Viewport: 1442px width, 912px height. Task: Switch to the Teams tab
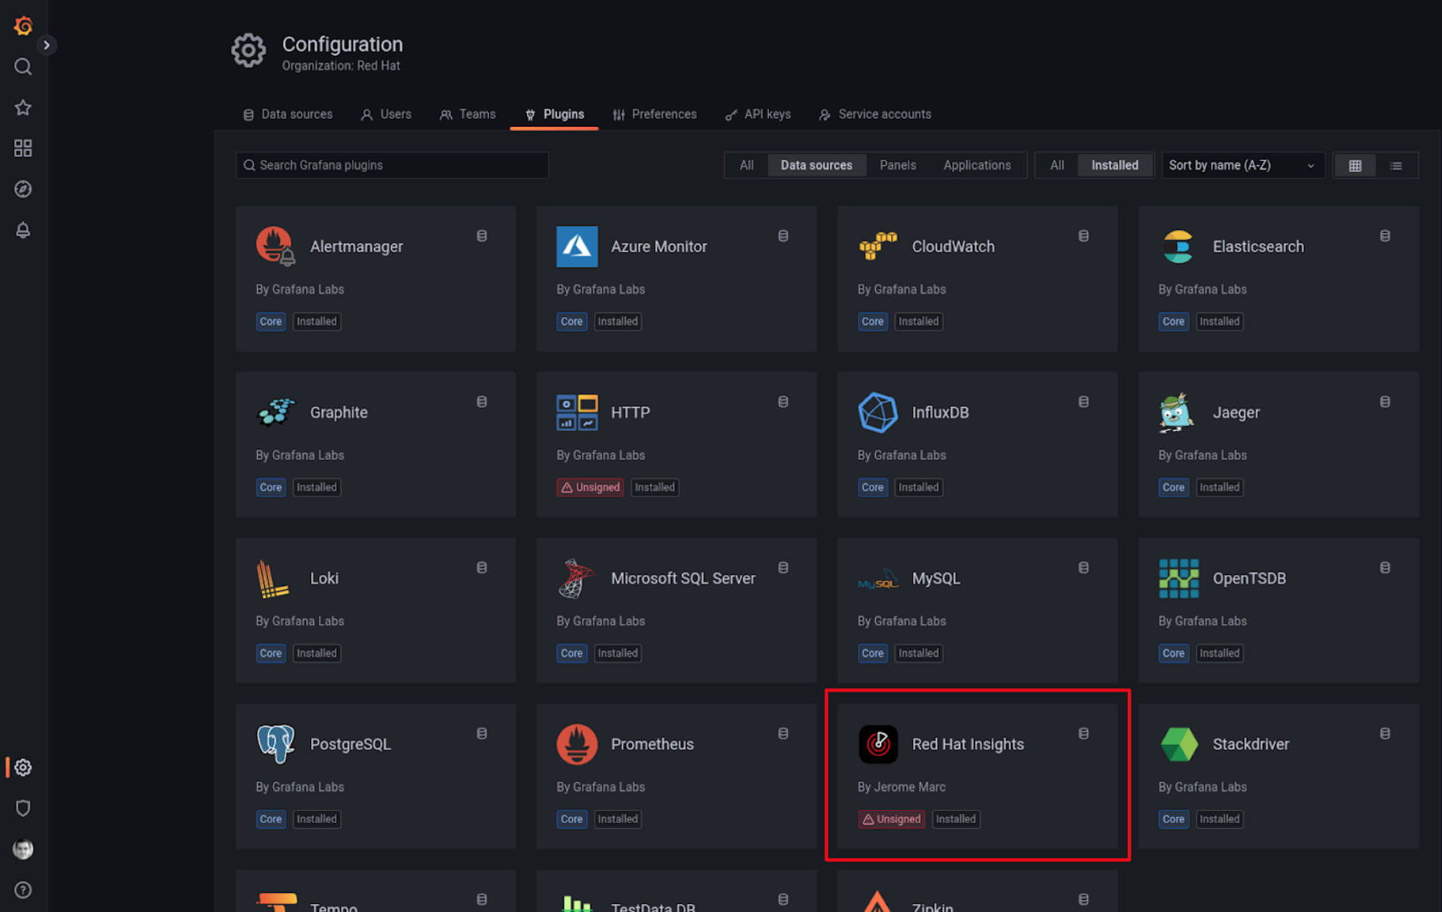(467, 114)
